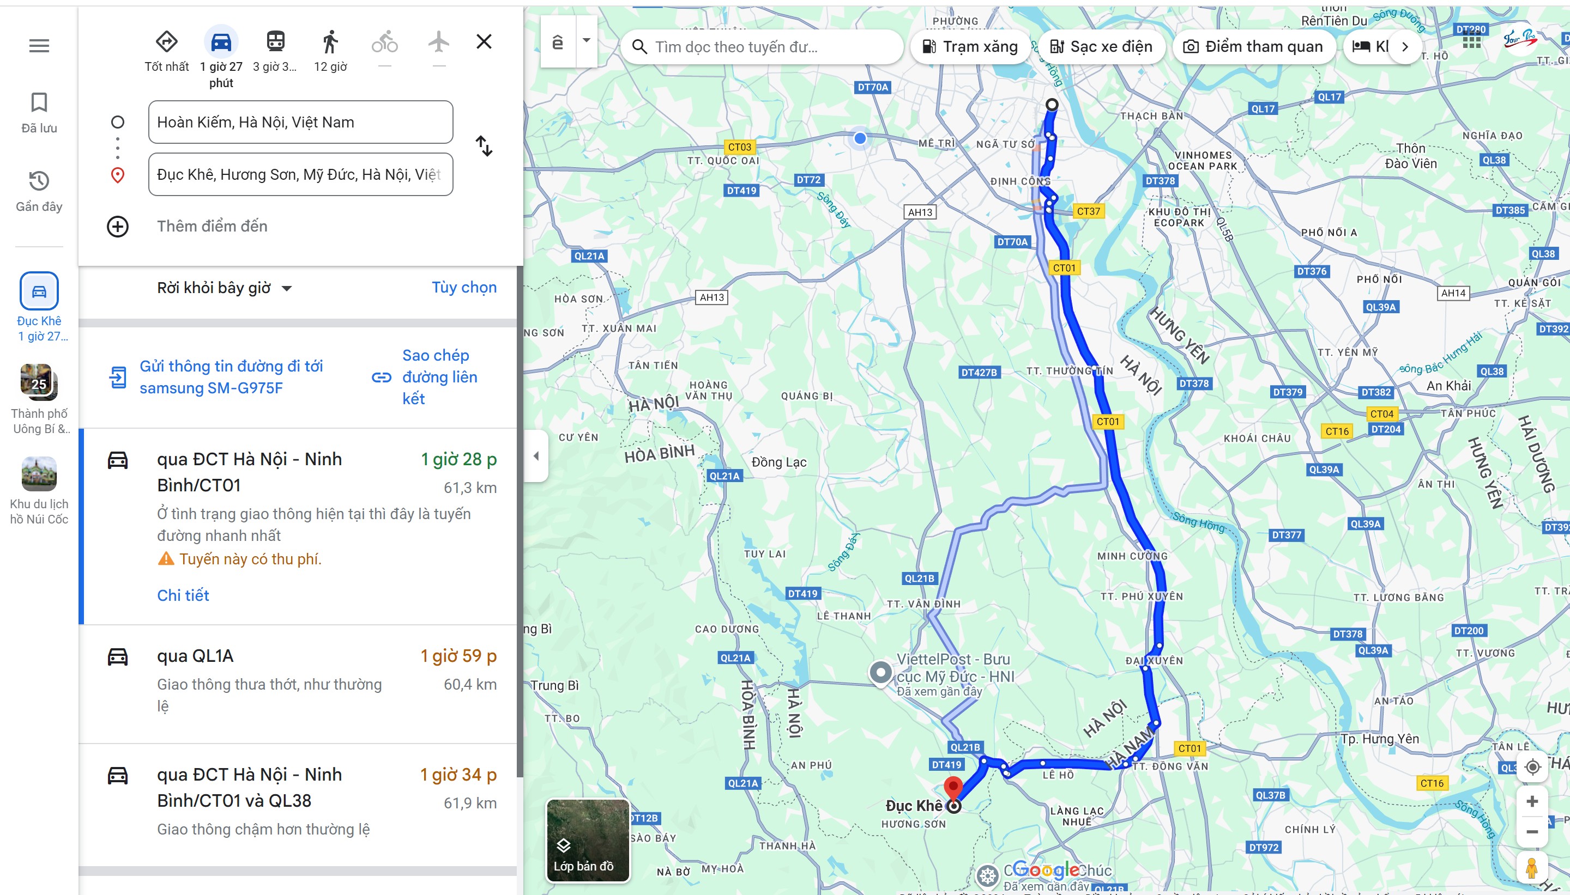Toggle Lớp bản đồ layer view
Screen dimensions: 1570x895
tap(588, 841)
